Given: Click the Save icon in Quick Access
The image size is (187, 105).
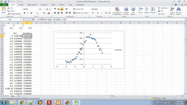Looking at the screenshot, I should [x=5, y=1].
